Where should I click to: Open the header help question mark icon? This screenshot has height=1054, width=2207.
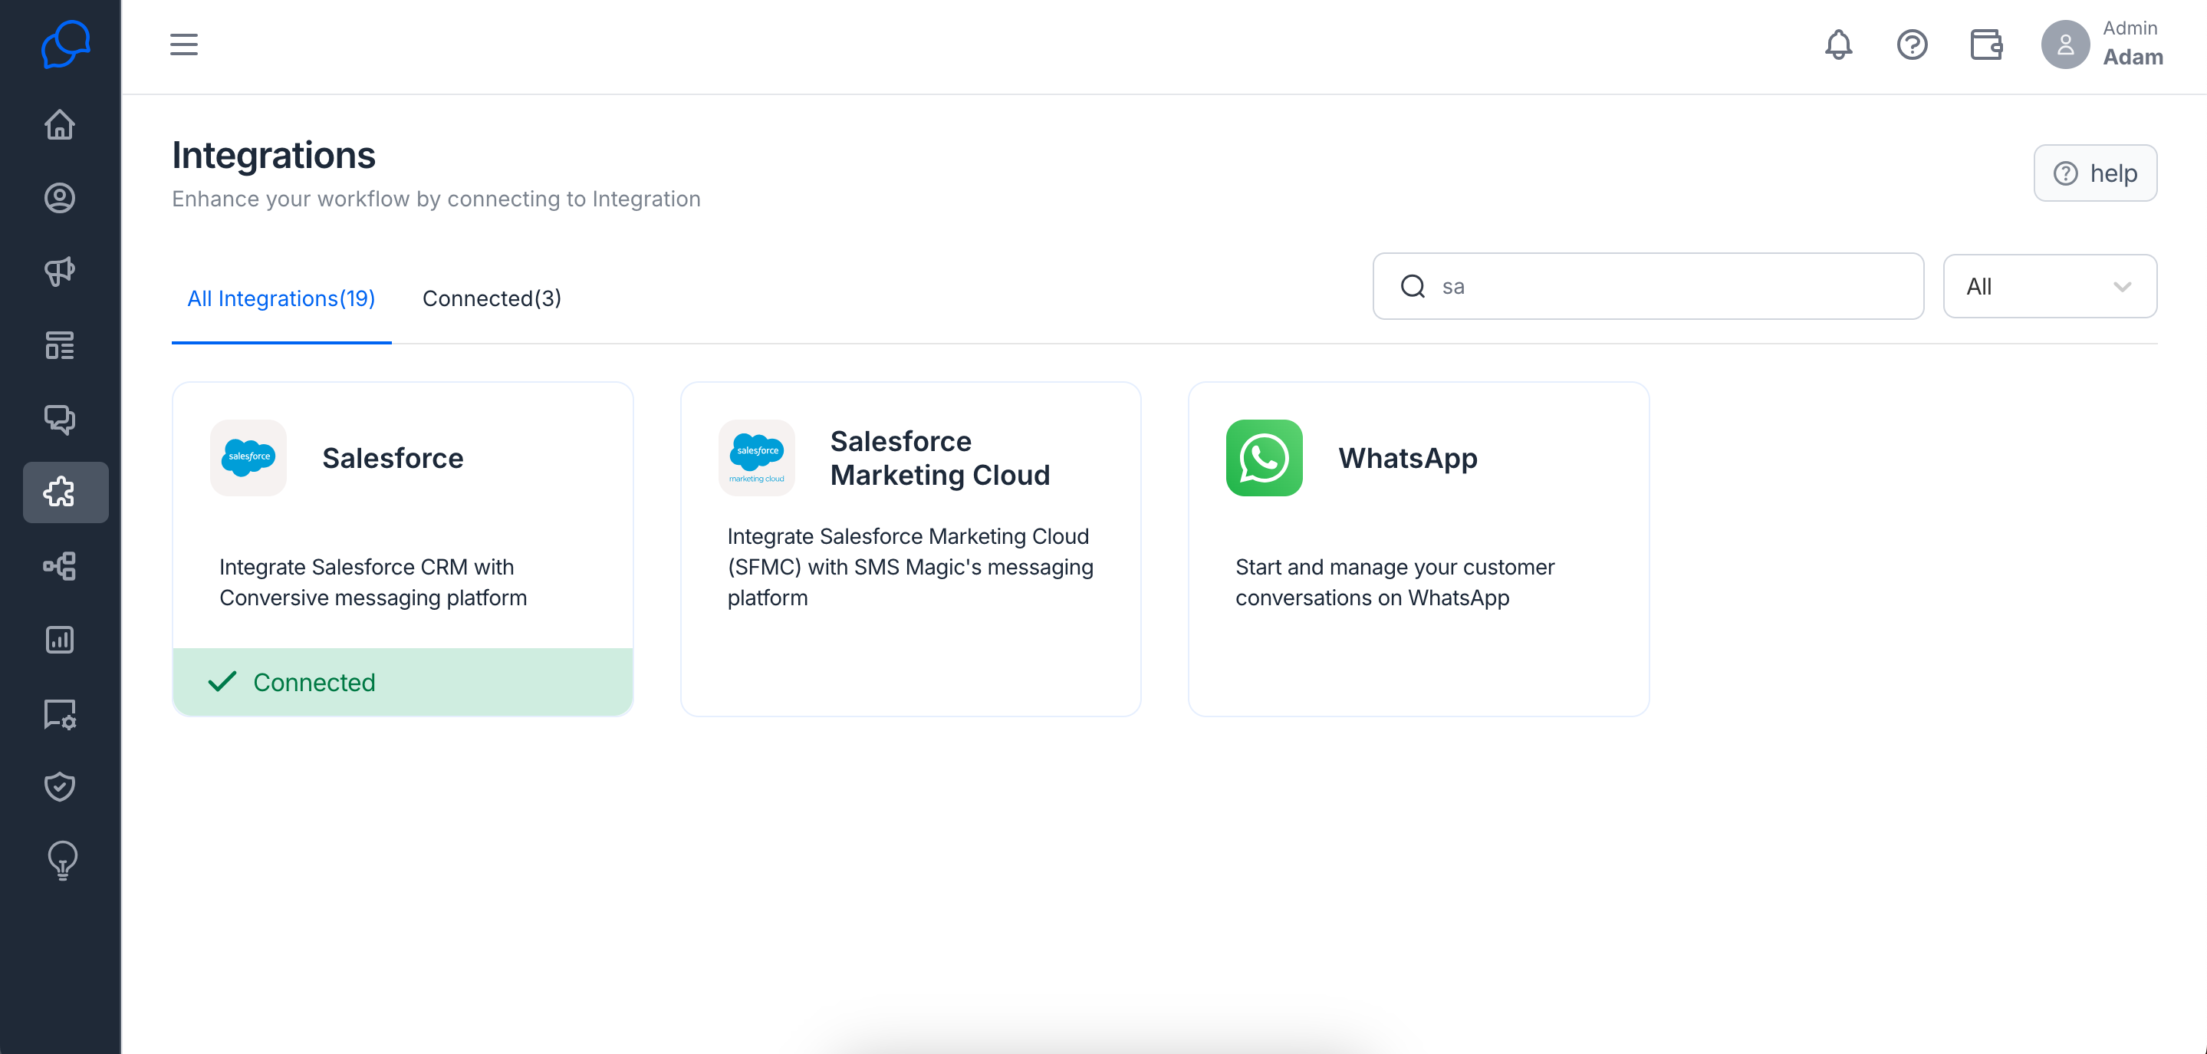coord(1913,44)
